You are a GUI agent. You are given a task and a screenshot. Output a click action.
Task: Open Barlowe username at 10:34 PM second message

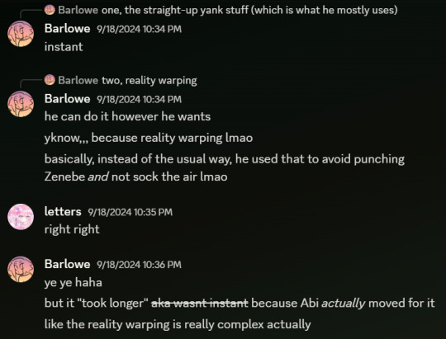[67, 99]
